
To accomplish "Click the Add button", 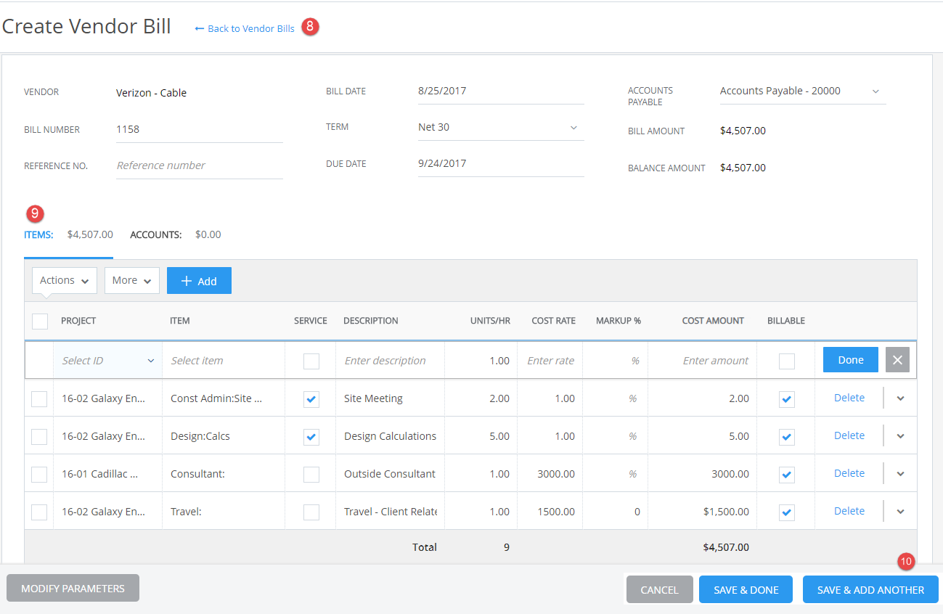I will (x=199, y=281).
